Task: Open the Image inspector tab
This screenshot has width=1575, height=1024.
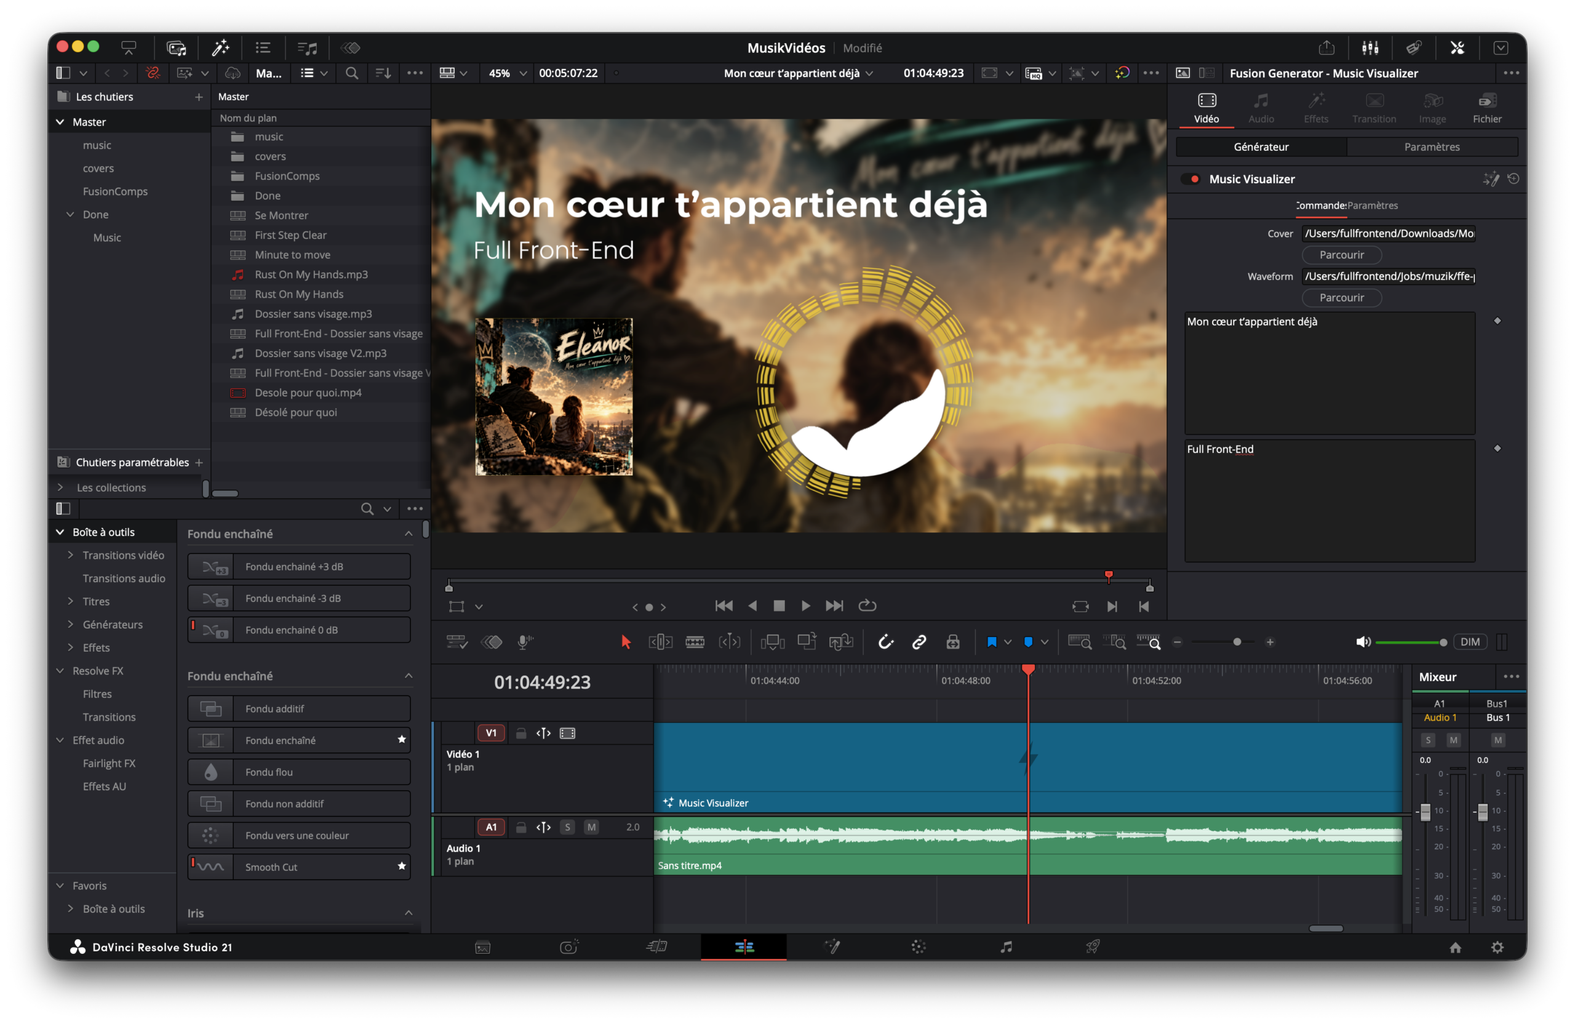Action: click(x=1432, y=108)
